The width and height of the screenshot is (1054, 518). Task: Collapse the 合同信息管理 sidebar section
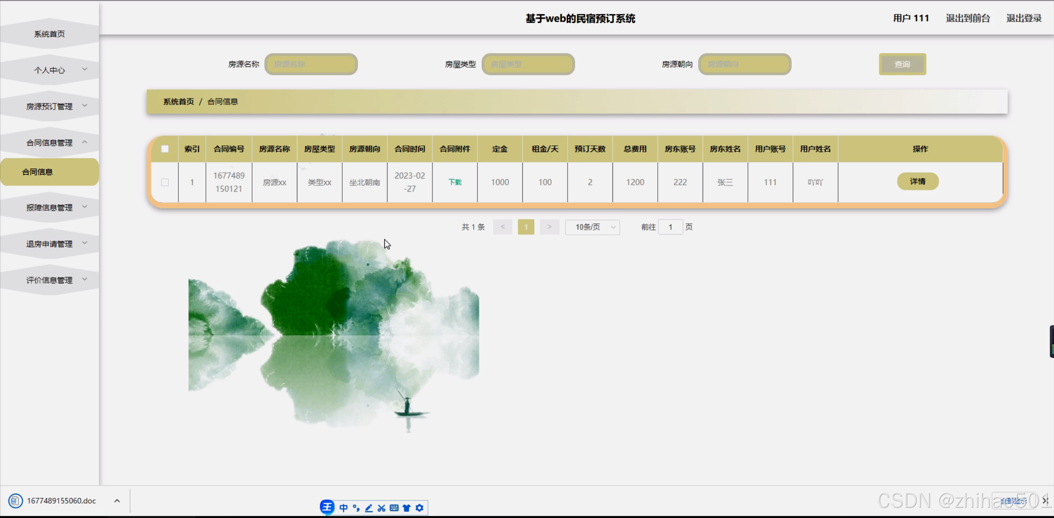[x=49, y=143]
